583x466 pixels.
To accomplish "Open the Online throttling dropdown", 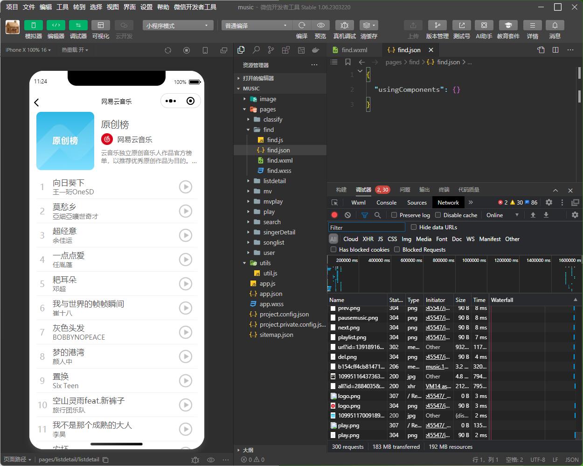I will point(503,215).
